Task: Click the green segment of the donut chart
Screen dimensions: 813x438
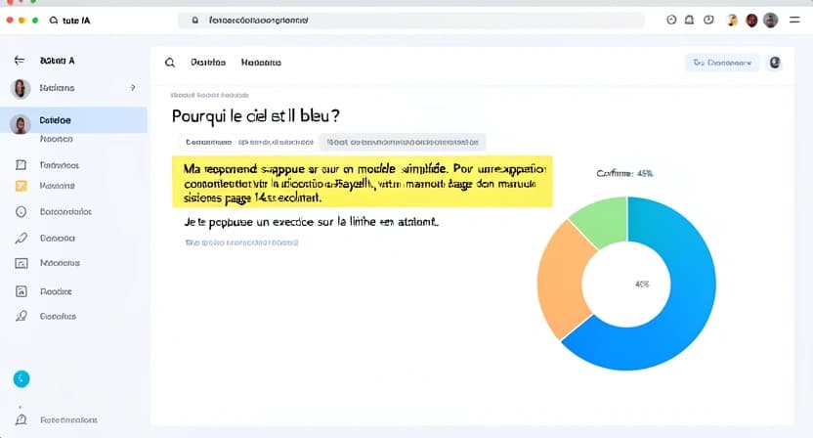Action: pos(604,220)
